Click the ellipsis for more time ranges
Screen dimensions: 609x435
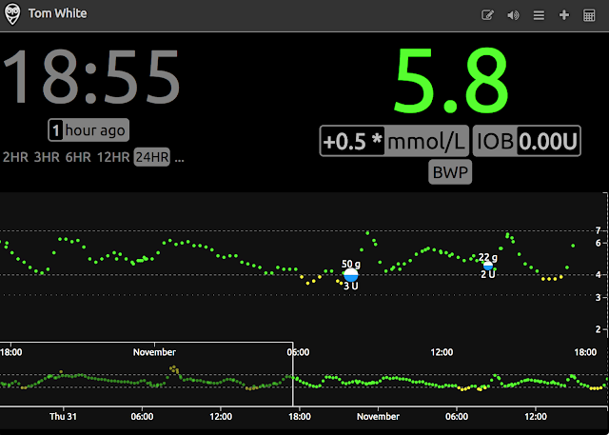click(x=180, y=158)
